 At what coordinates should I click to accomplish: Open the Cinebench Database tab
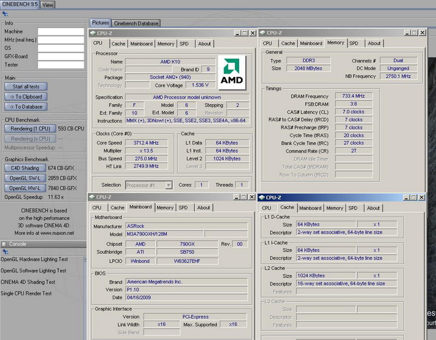[136, 24]
